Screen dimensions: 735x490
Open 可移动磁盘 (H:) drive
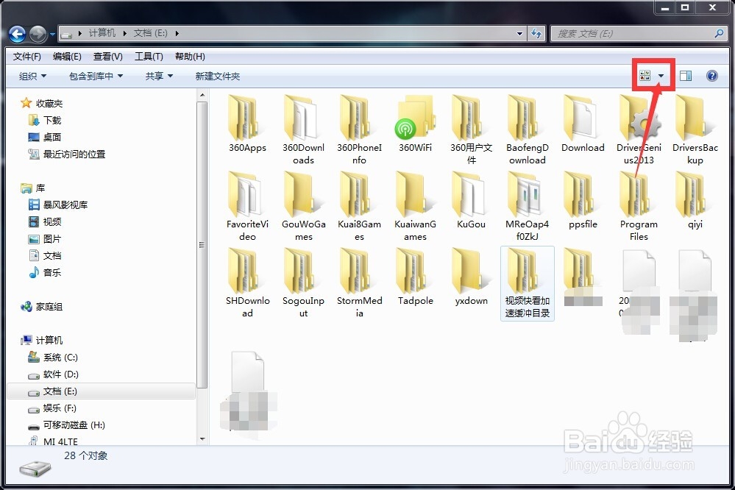(x=66, y=425)
